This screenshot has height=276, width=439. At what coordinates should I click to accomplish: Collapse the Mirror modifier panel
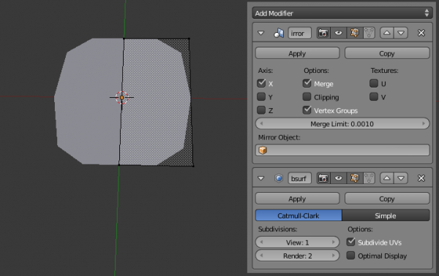pyautogui.click(x=261, y=33)
